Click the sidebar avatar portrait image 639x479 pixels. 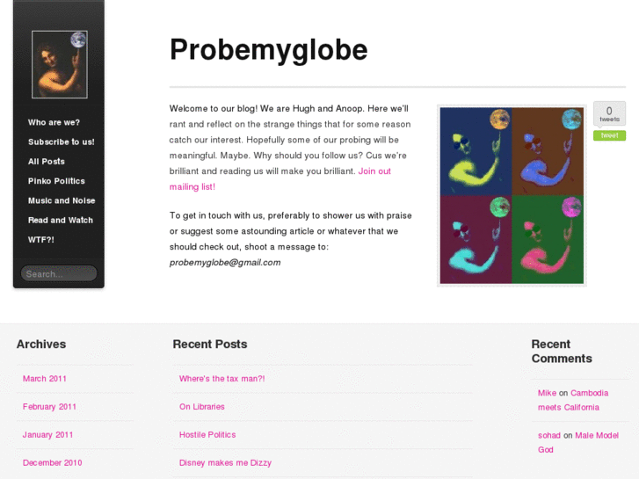coord(60,64)
